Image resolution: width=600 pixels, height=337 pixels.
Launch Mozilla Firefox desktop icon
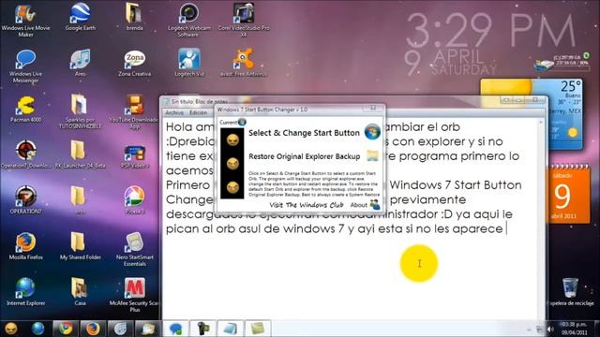[x=25, y=246]
